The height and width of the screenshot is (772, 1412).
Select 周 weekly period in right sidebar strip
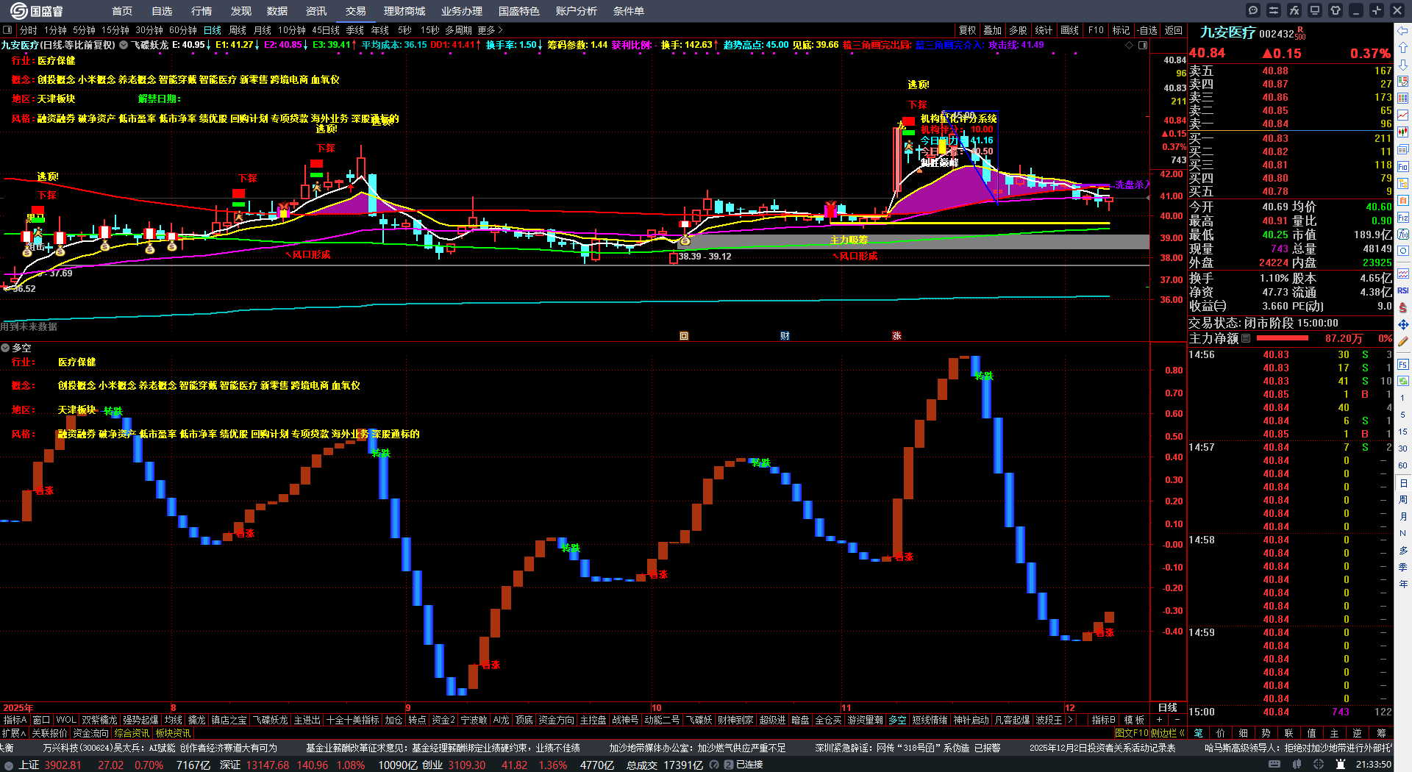click(x=1402, y=499)
